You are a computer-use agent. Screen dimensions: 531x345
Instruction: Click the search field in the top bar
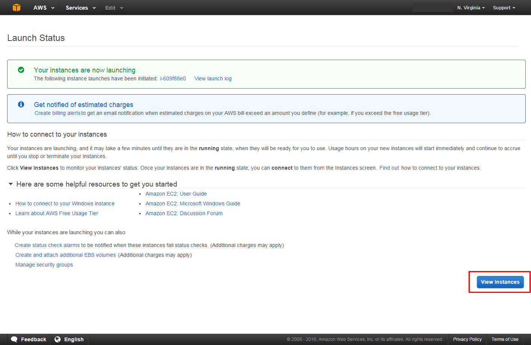click(x=432, y=7)
